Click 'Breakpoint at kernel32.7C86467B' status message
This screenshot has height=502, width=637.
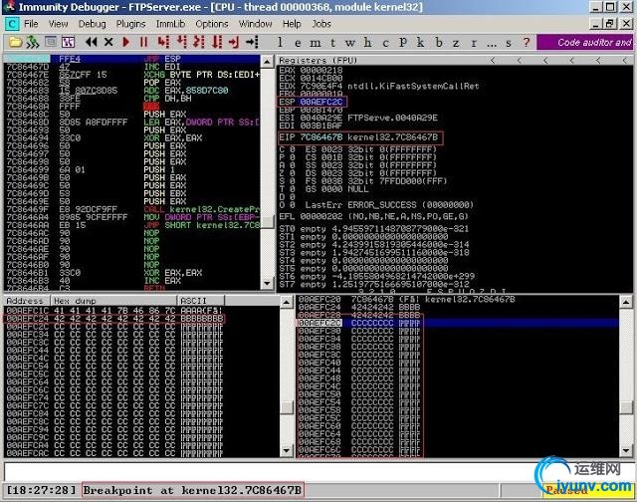pos(193,491)
